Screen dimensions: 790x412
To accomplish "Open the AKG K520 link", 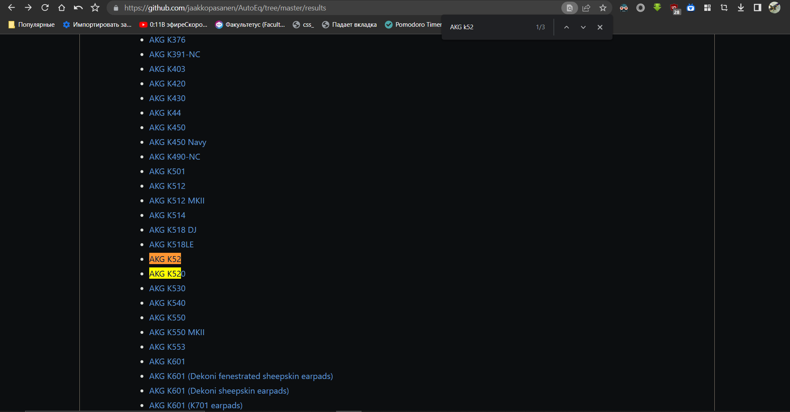I will click(x=167, y=274).
